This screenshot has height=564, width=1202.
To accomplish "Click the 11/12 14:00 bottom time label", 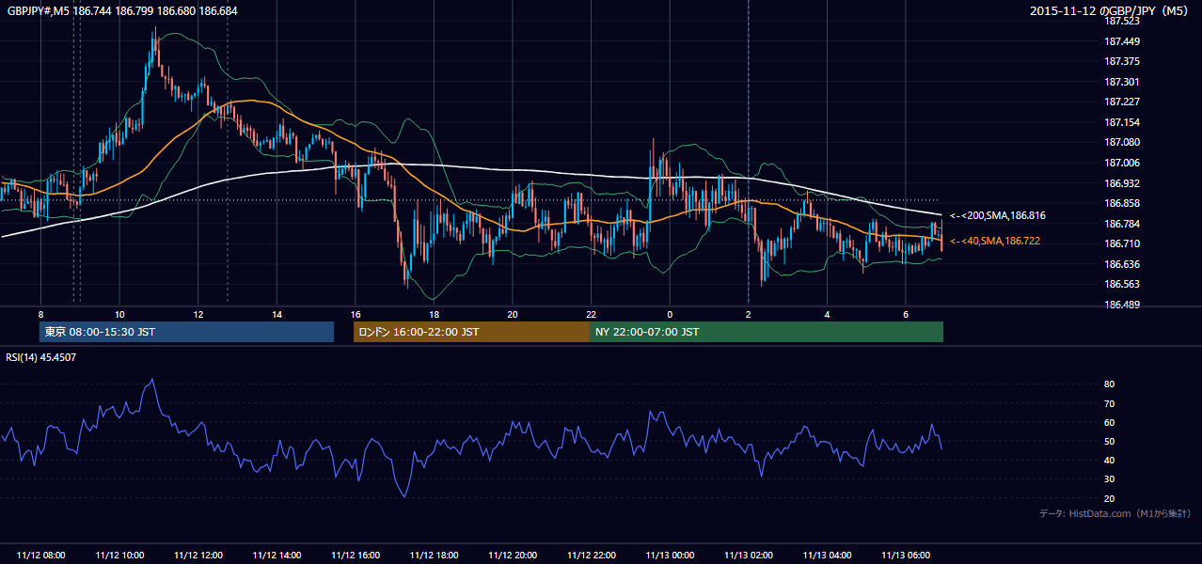I will click(x=277, y=556).
